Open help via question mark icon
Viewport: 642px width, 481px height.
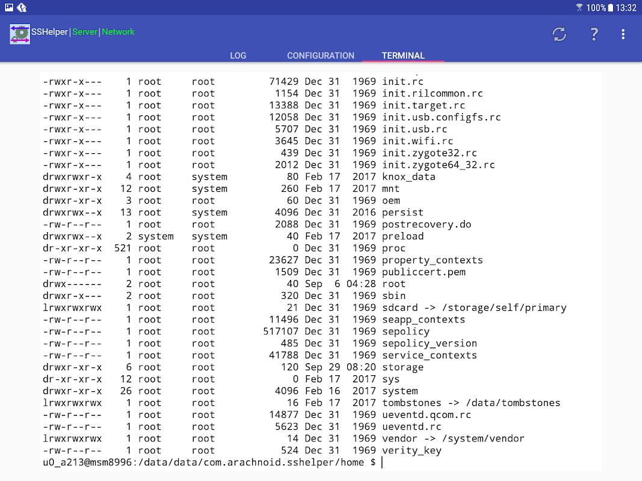coord(594,34)
